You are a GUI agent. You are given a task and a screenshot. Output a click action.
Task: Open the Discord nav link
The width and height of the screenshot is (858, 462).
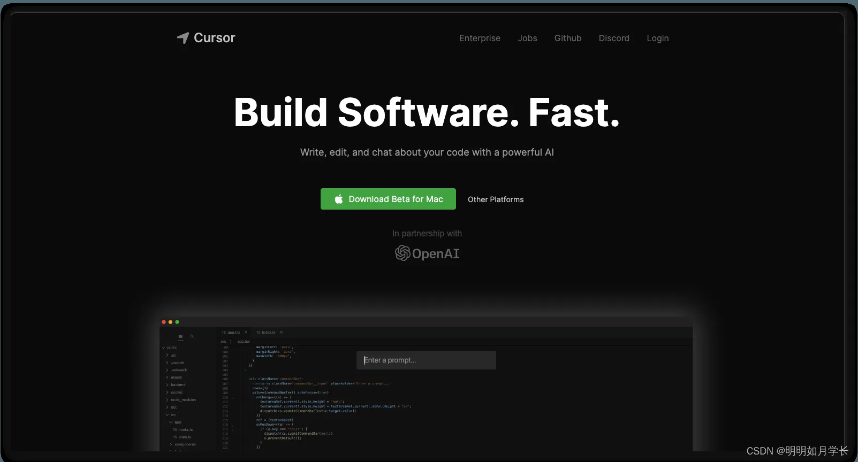(x=614, y=38)
